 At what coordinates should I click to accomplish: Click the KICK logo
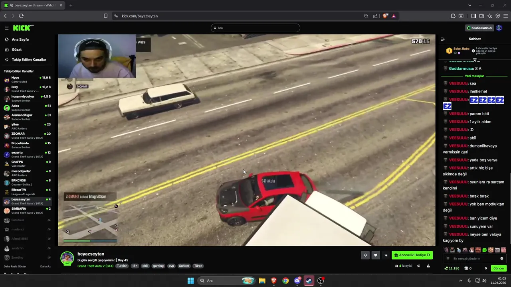(23, 28)
